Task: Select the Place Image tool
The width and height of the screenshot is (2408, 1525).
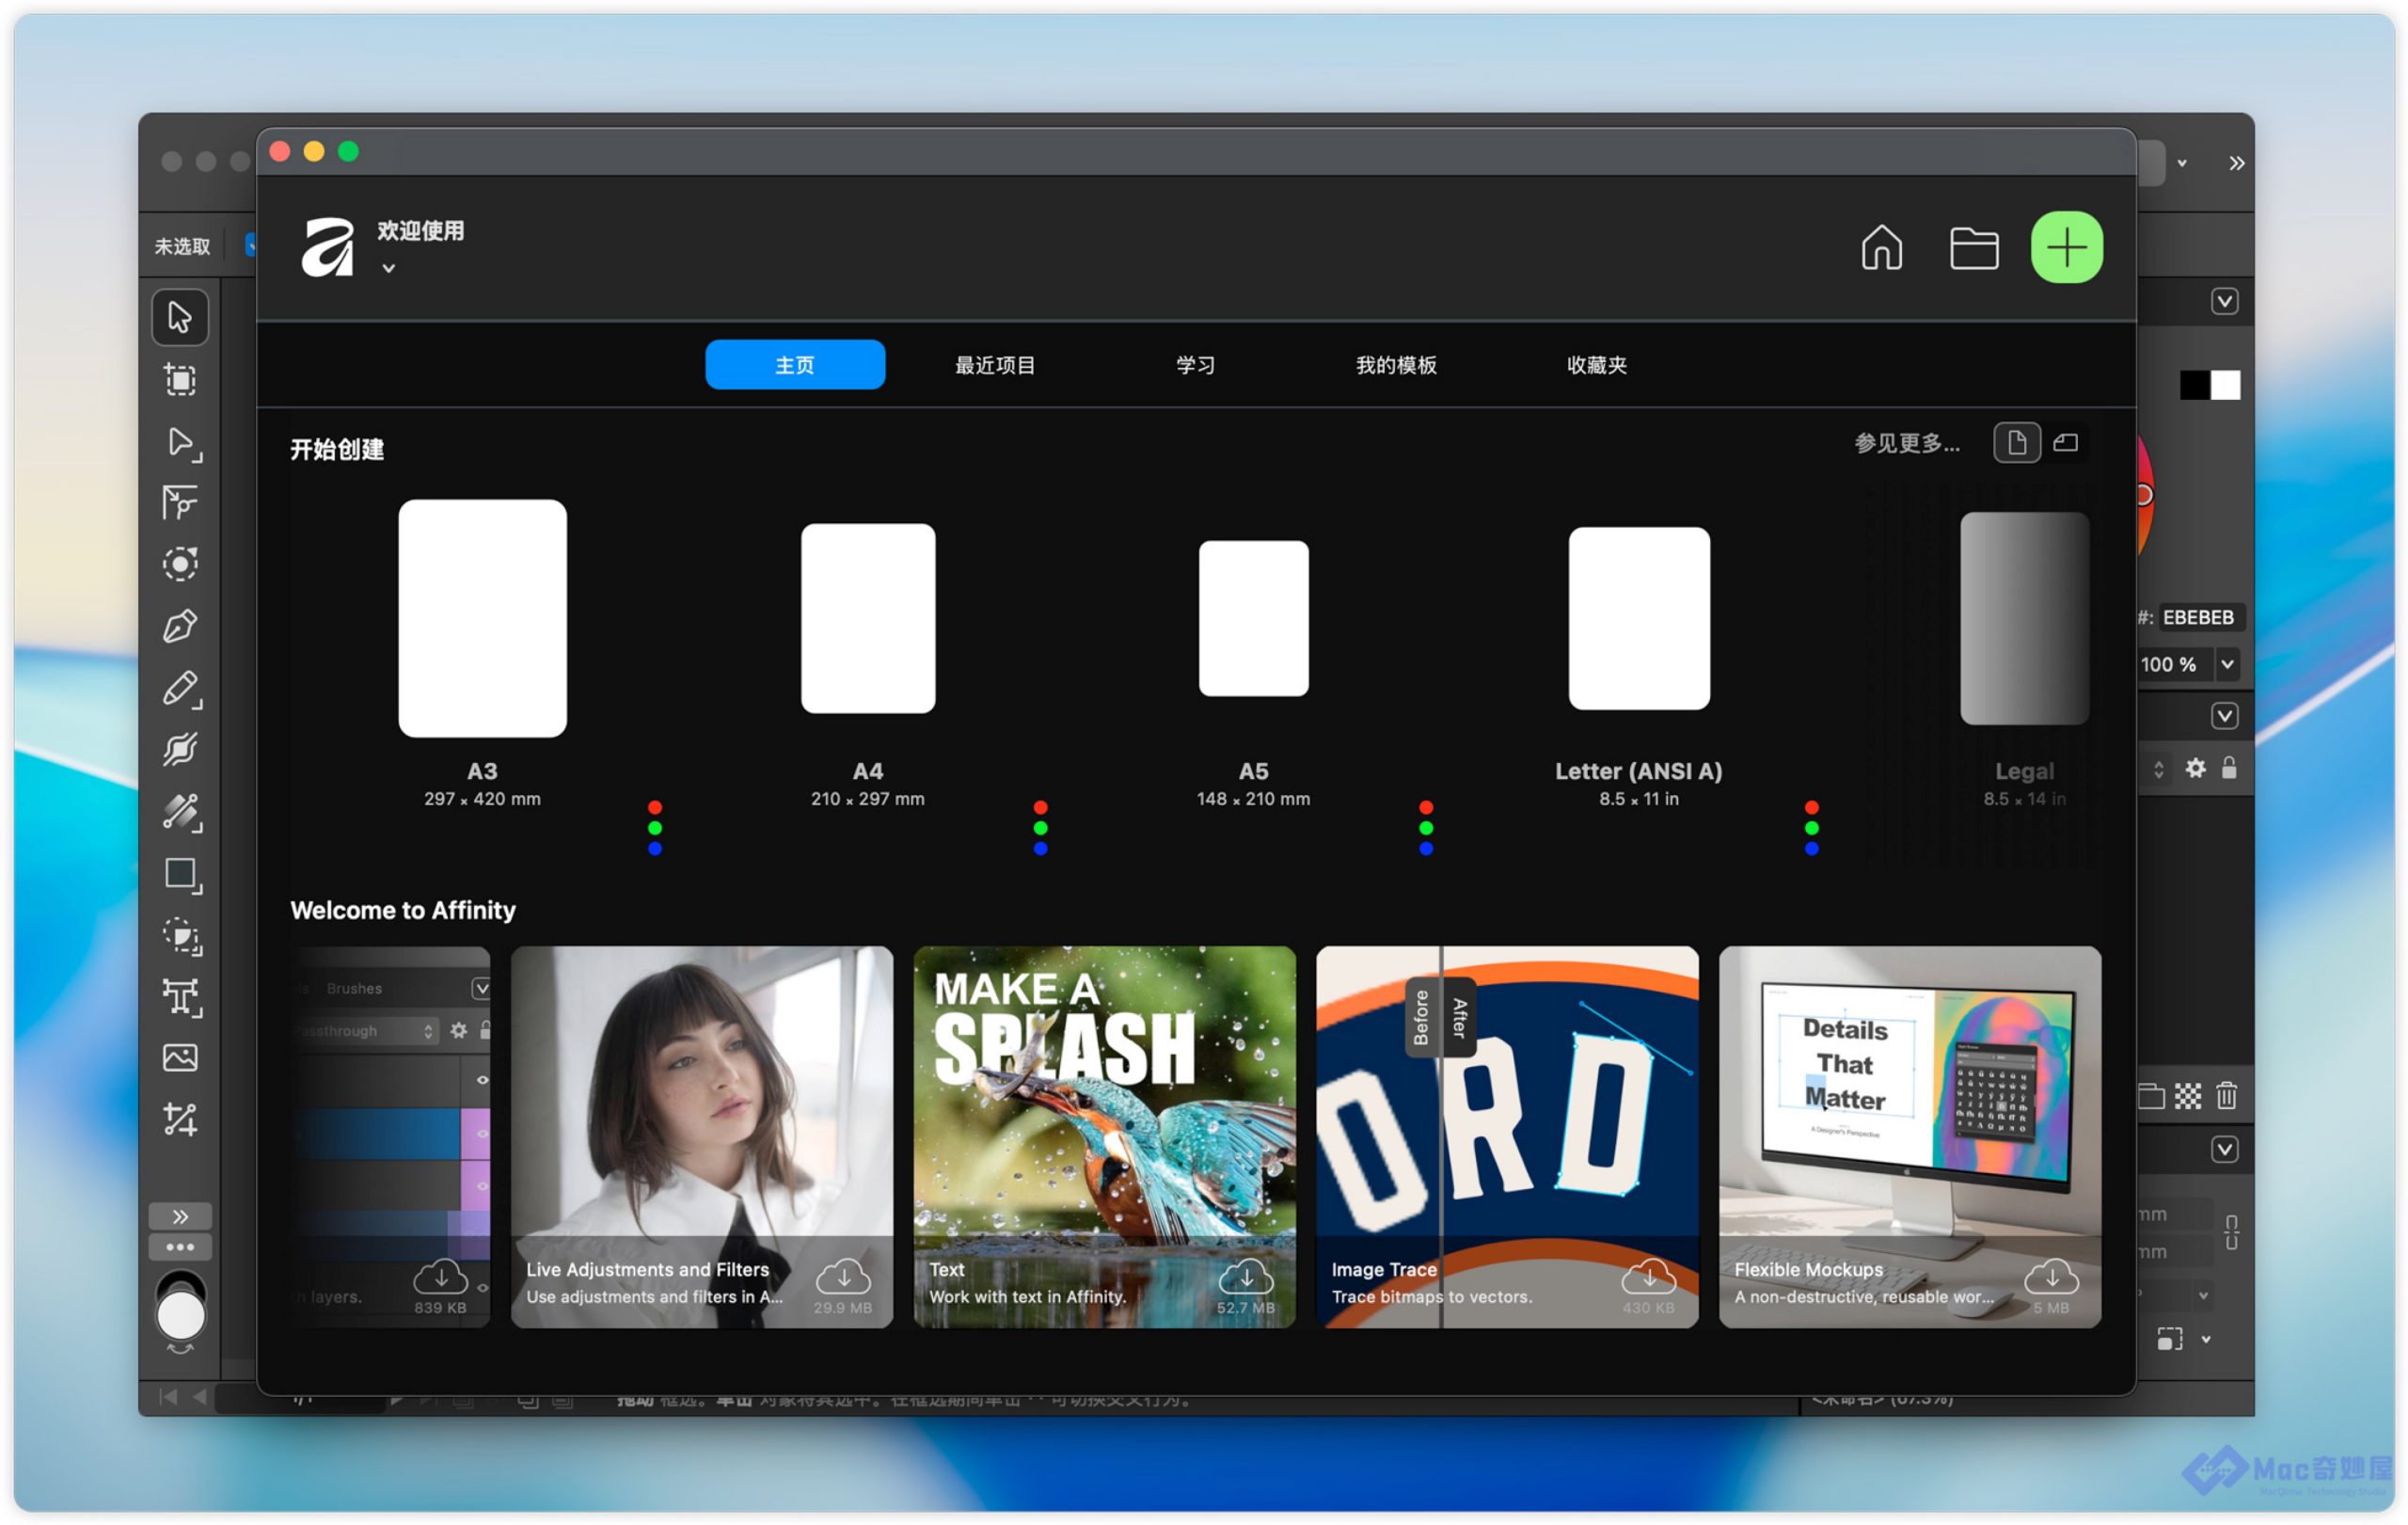Action: point(180,1058)
